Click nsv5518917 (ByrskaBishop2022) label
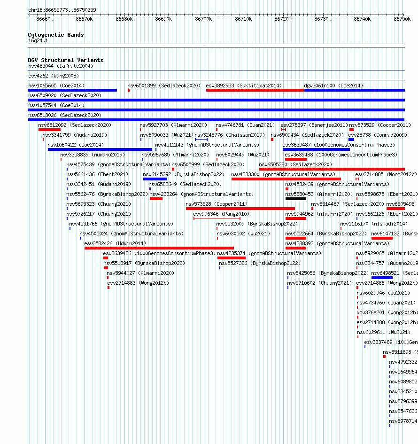The height and width of the screenshot is (444, 418). coord(144,264)
